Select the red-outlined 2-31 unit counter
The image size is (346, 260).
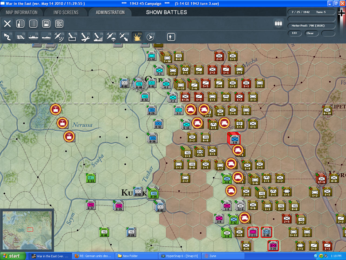pos(253,232)
